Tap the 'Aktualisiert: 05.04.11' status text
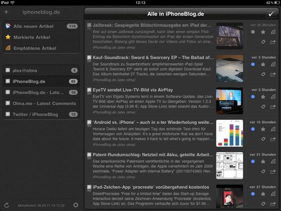The width and height of the screenshot is (281, 211). [x=41, y=206]
